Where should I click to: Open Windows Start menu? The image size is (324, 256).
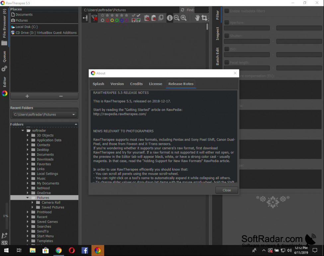pos(6,250)
